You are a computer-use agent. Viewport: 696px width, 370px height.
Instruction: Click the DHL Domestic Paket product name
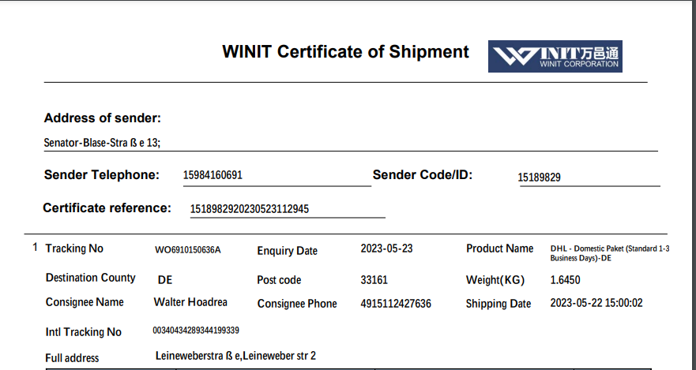pyautogui.click(x=610, y=253)
